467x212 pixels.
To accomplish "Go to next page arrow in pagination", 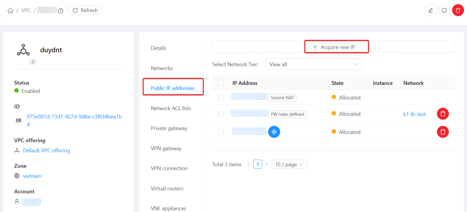I will 267,164.
